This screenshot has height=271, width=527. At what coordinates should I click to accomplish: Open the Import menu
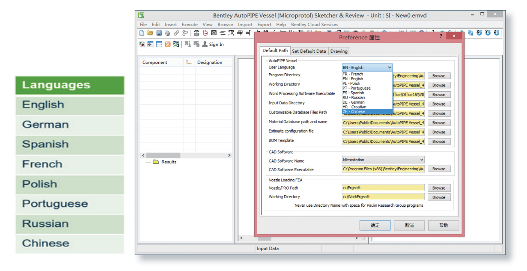click(245, 25)
